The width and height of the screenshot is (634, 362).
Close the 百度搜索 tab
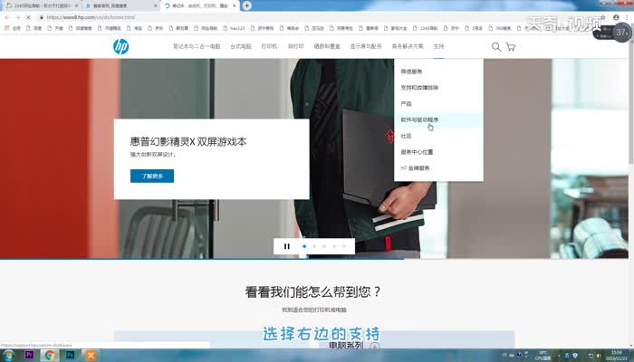click(x=156, y=5)
